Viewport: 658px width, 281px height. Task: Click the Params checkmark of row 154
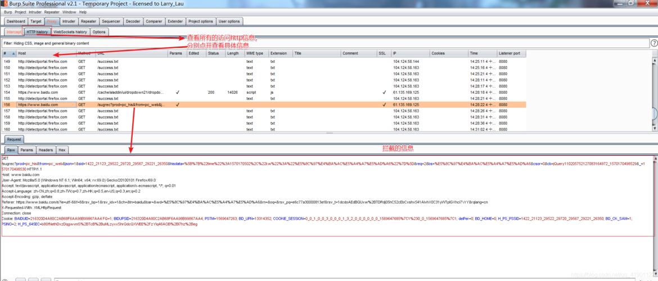(x=178, y=92)
